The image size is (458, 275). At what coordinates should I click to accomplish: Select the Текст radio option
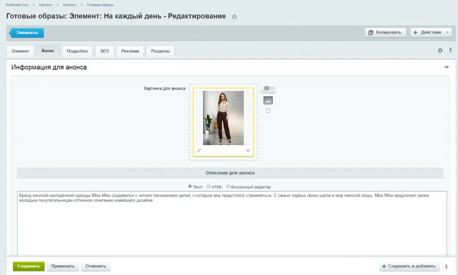tap(190, 186)
